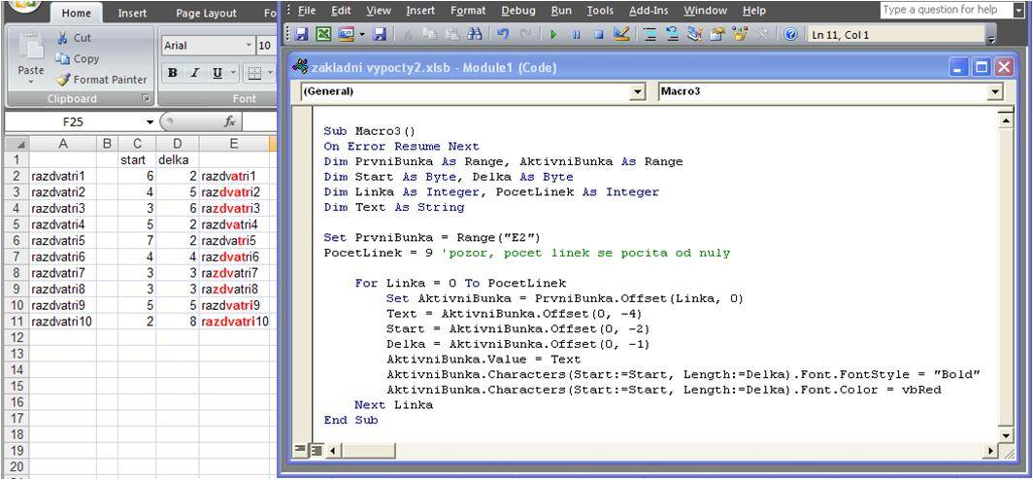1033x480 pixels.
Task: Click the 'End Sub' code line
Action: (x=351, y=420)
